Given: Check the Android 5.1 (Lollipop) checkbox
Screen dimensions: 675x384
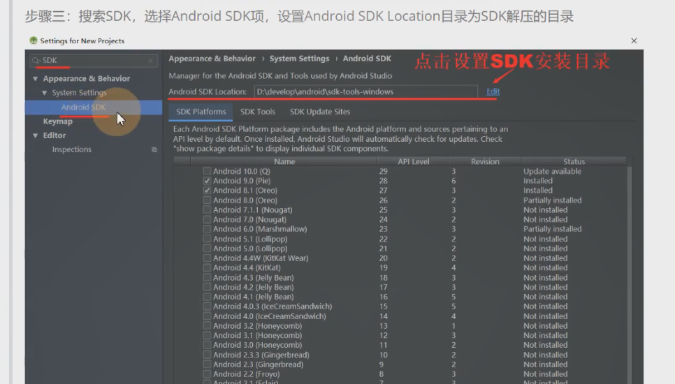Looking at the screenshot, I should pyautogui.click(x=207, y=239).
